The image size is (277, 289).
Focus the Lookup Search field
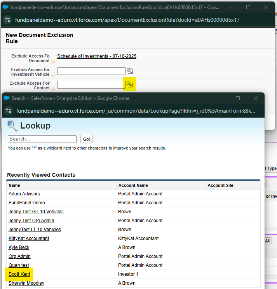(42, 139)
